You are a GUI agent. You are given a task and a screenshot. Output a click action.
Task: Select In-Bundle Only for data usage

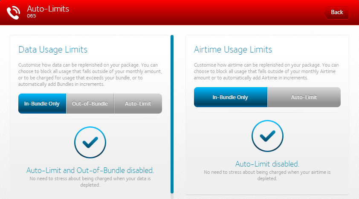[x=42, y=104]
